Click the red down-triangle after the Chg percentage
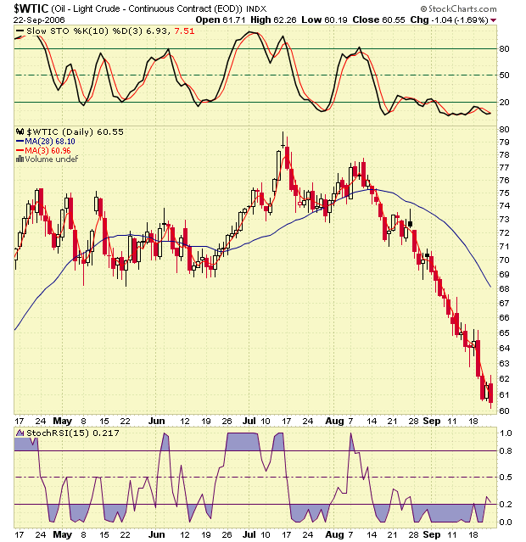Image resolution: width=526 pixels, height=542 pixels. point(494,20)
